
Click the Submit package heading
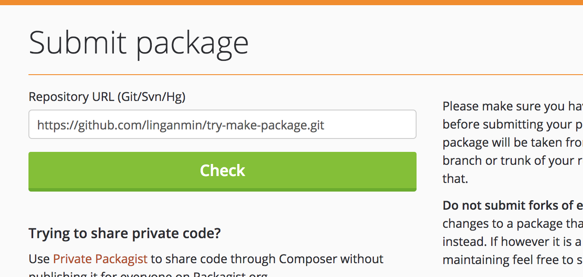click(139, 43)
